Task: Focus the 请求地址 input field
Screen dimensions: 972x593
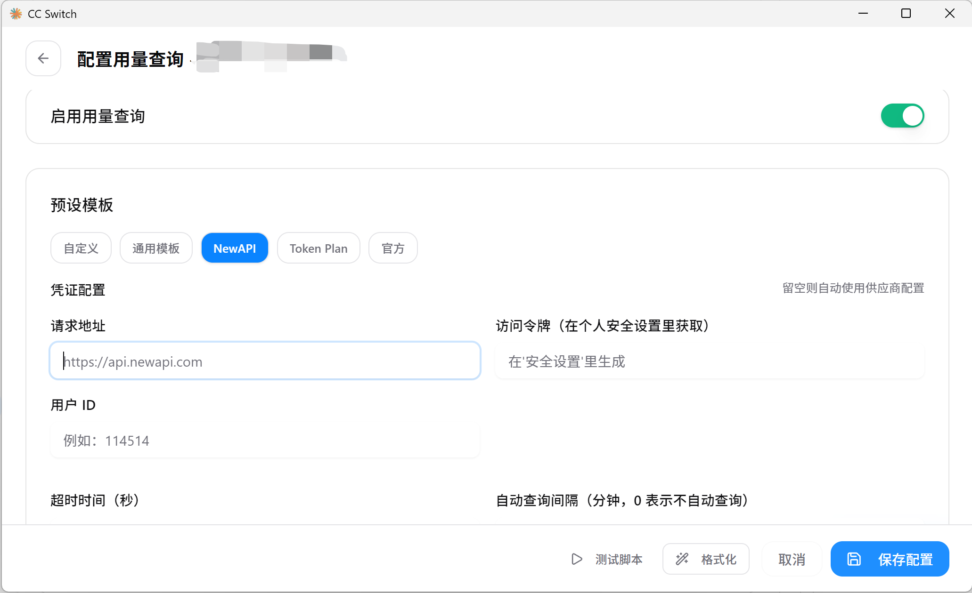Action: point(265,361)
